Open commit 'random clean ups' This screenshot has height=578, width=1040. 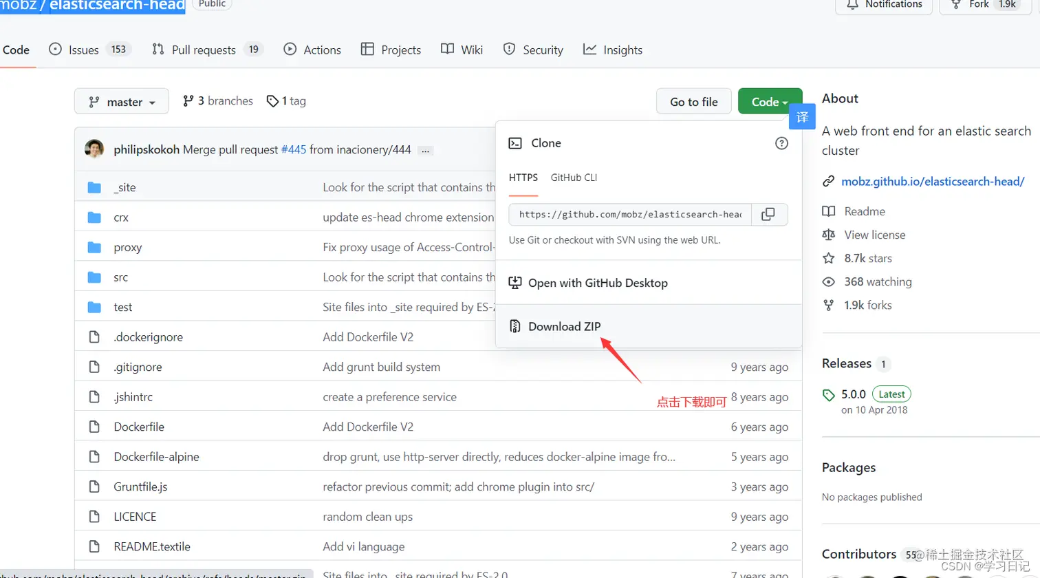[x=367, y=517]
